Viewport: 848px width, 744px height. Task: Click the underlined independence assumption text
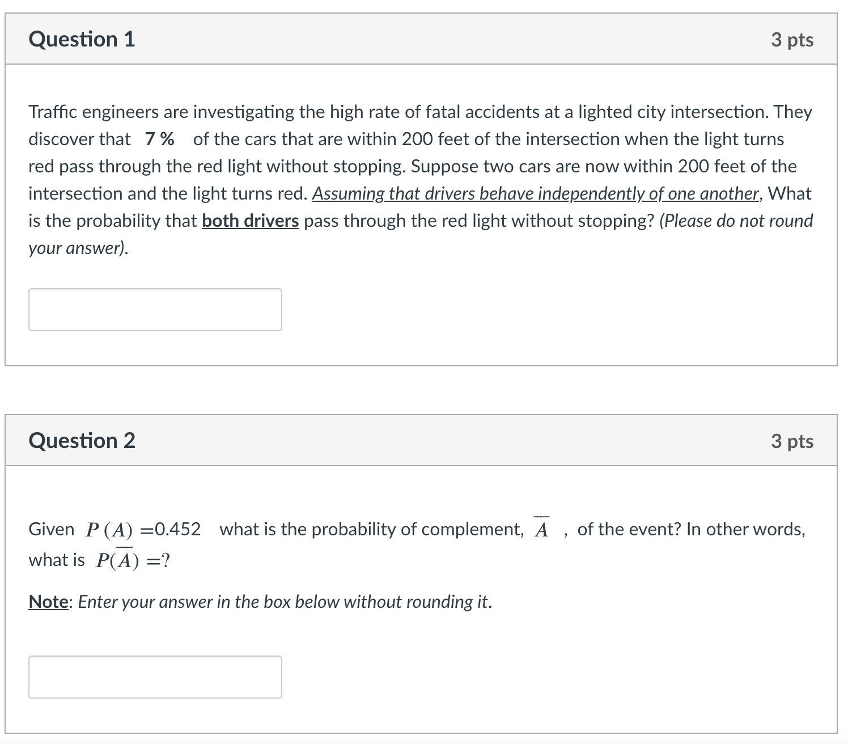(536, 193)
